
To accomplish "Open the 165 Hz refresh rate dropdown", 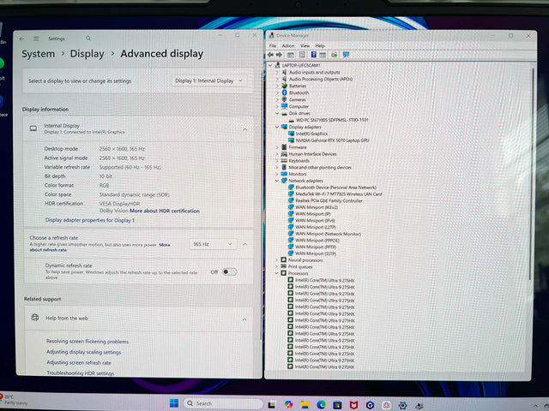I will coord(213,244).
